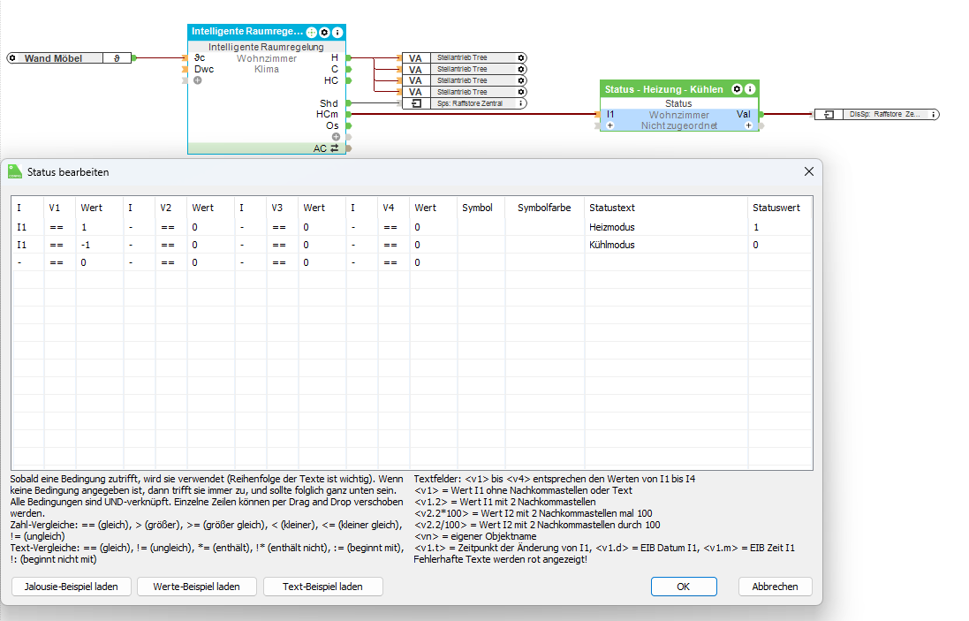Add input with plus below Dwc
Viewport: 969px width, 621px height.
197,80
